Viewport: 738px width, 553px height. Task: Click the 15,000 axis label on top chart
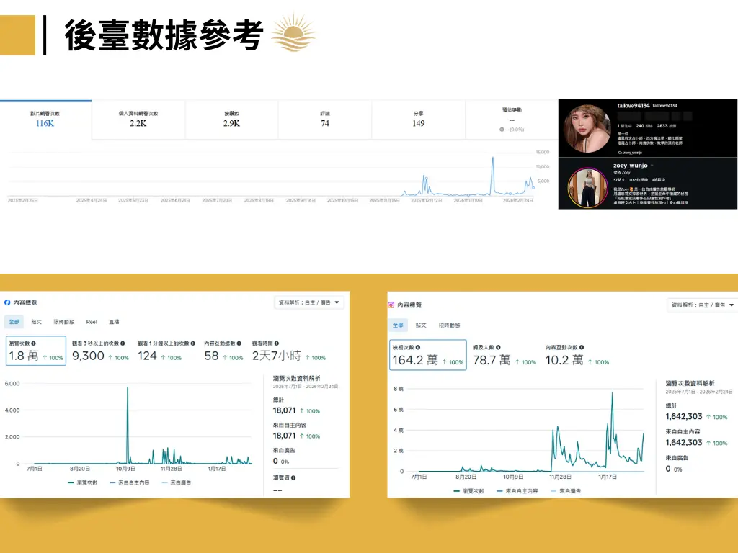[x=542, y=152]
